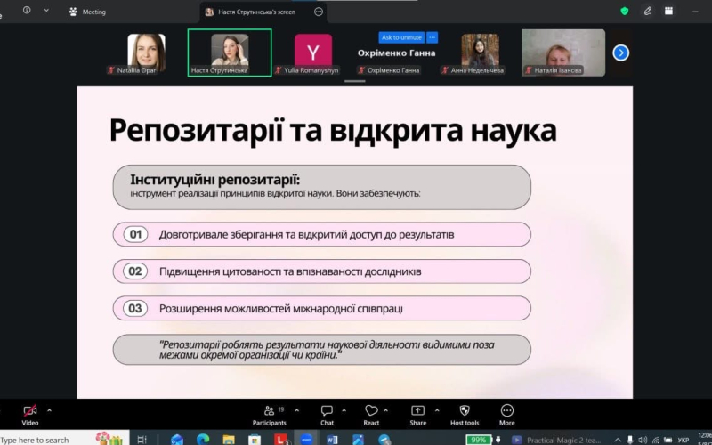712x445 pixels.
Task: Click the Windows search box
Action: coord(63,439)
